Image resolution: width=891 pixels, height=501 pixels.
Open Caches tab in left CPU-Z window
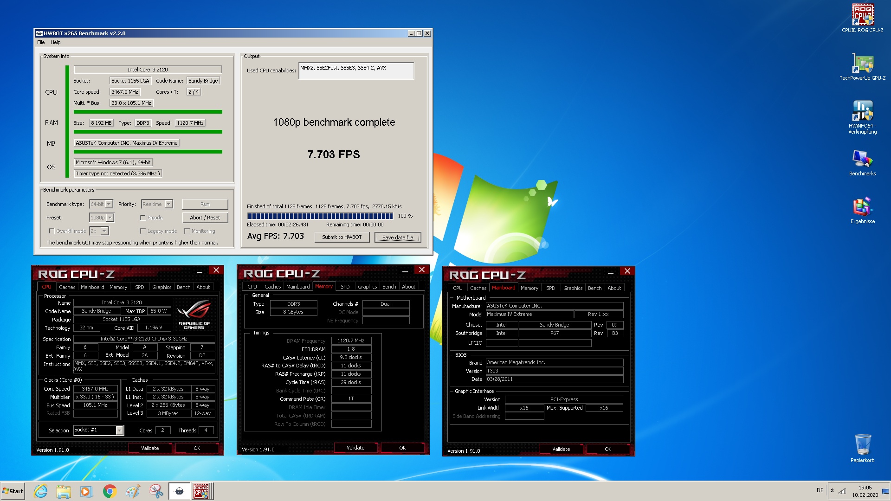tap(67, 287)
